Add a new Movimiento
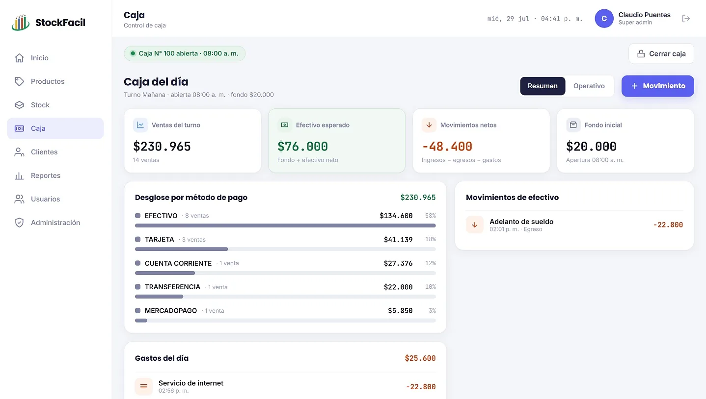The height and width of the screenshot is (399, 706). pos(658,86)
